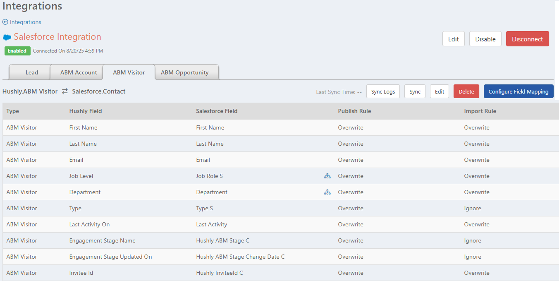
Task: Click 'Hushly ABM Stage C' cell
Action: tap(222, 240)
